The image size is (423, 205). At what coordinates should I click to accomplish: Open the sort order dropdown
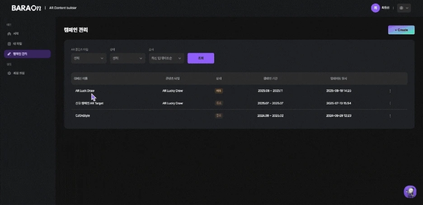(x=166, y=58)
